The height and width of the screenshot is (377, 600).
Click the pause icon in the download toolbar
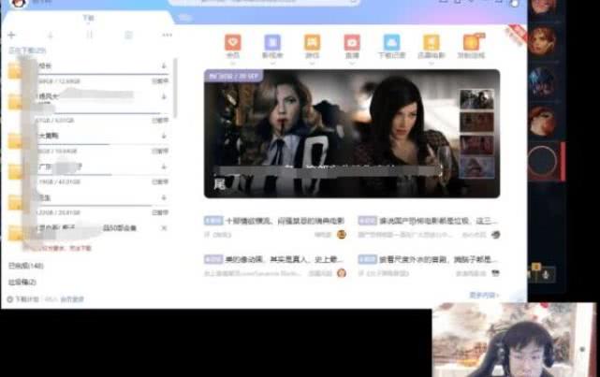click(90, 35)
